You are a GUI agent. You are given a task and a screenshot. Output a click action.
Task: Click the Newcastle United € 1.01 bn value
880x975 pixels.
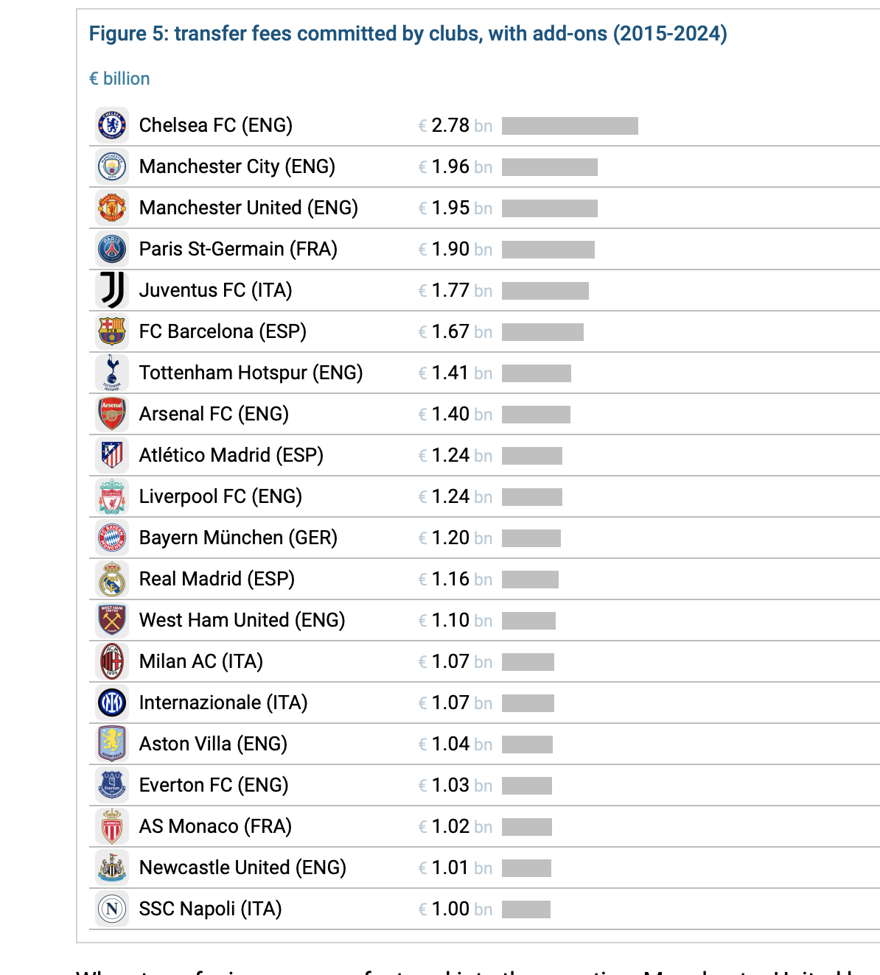pyautogui.click(x=455, y=867)
